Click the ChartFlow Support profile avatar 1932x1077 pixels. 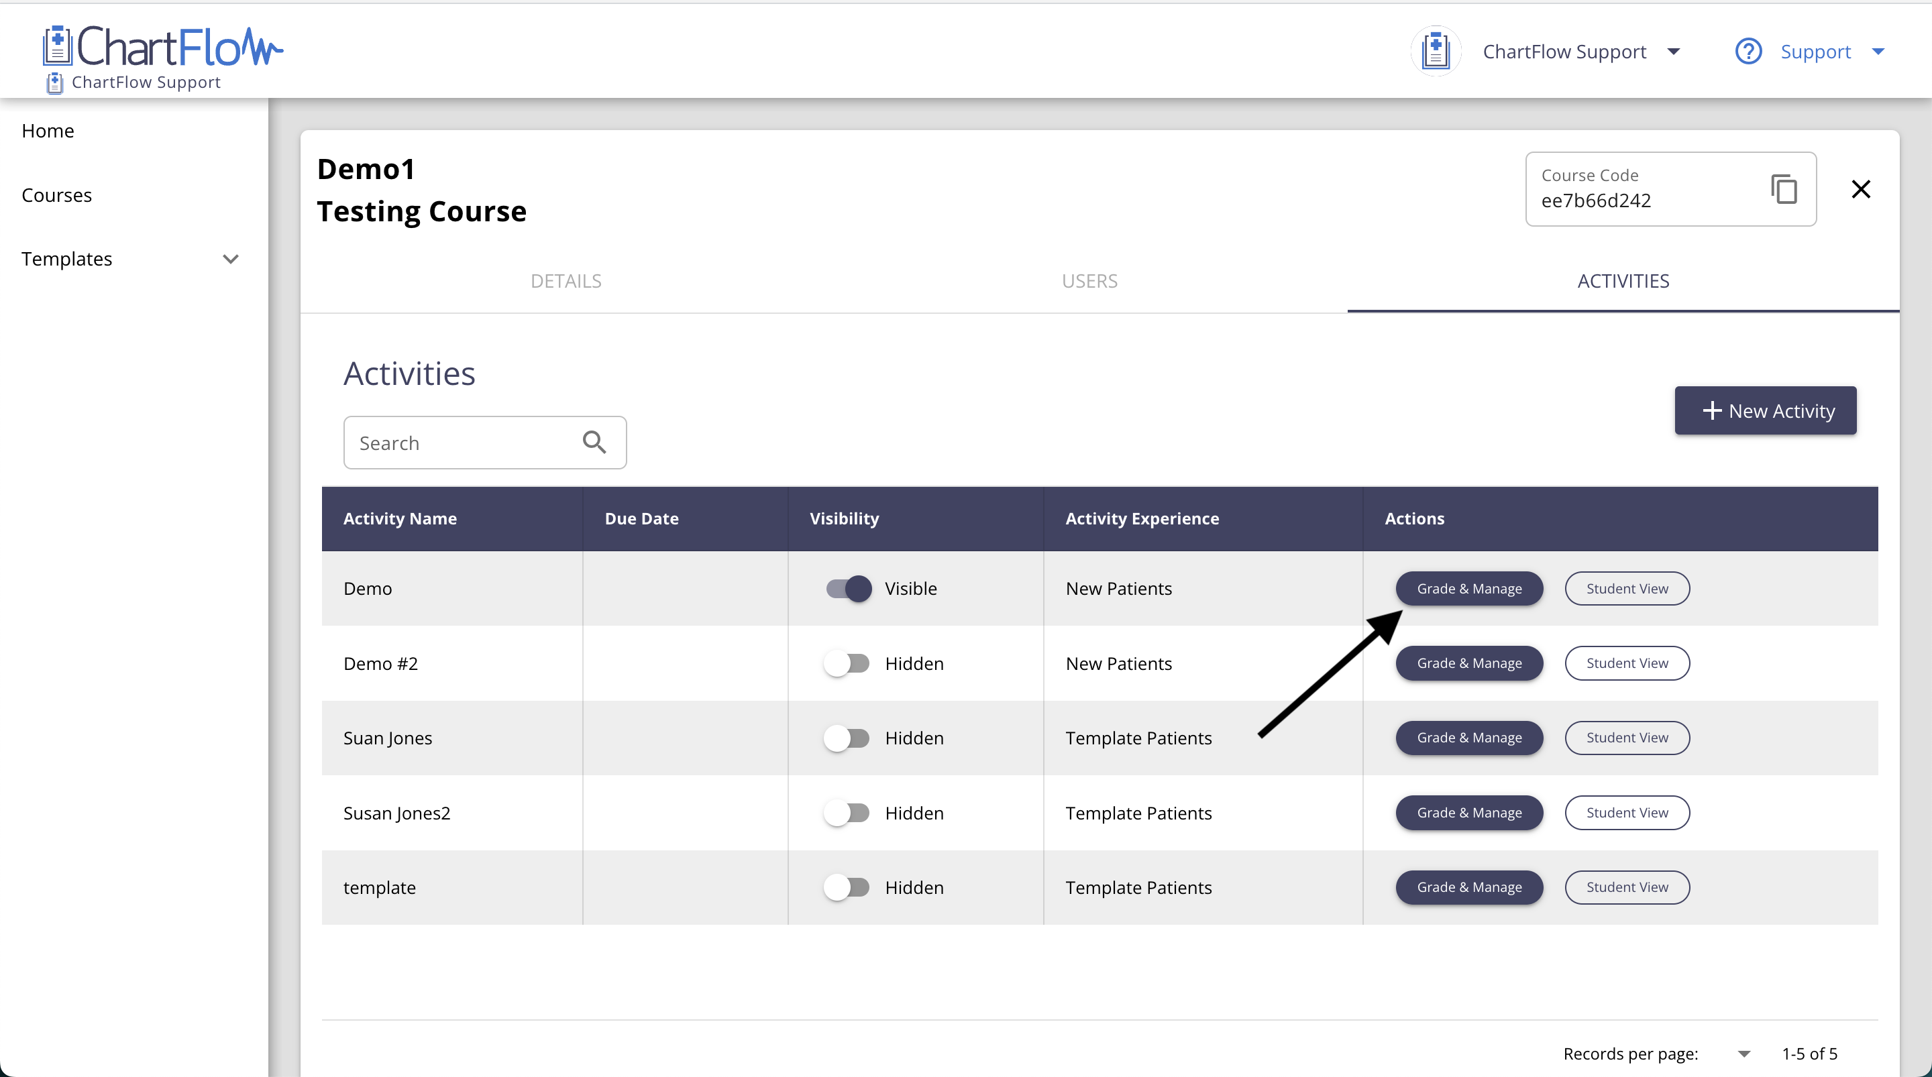tap(1436, 52)
